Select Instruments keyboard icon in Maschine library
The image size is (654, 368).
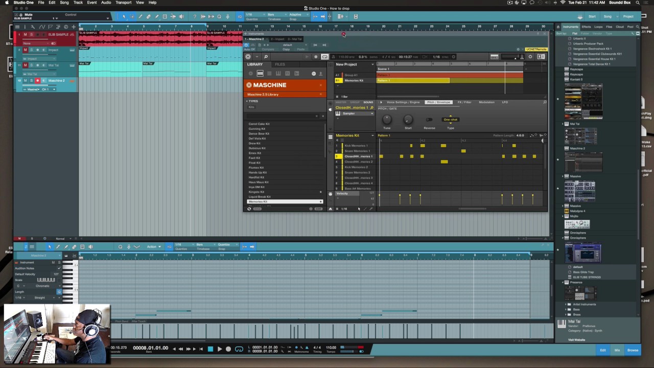(278, 73)
